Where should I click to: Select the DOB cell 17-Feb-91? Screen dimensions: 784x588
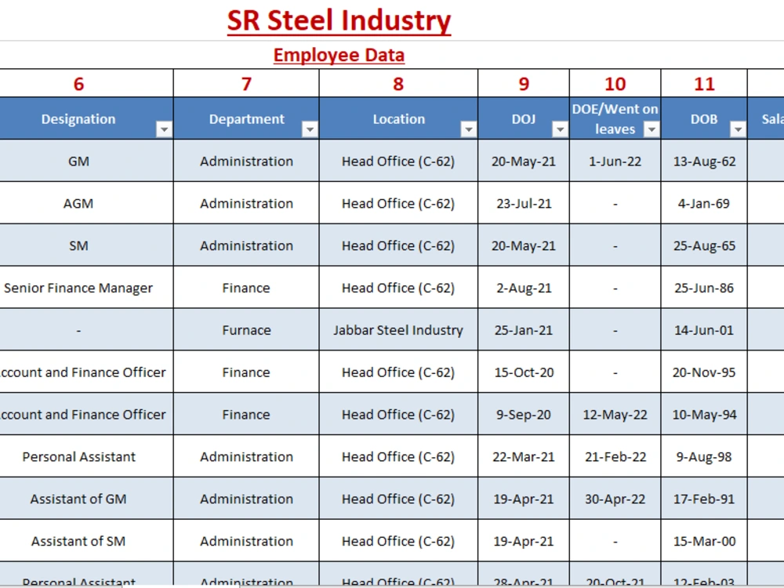(x=704, y=499)
